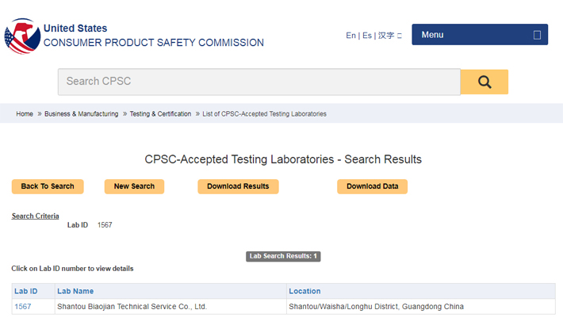Select the Lab ID criteria value 1567

coord(105,225)
